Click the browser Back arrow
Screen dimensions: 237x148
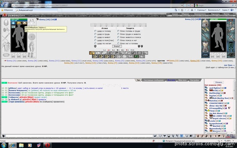(2, 6)
